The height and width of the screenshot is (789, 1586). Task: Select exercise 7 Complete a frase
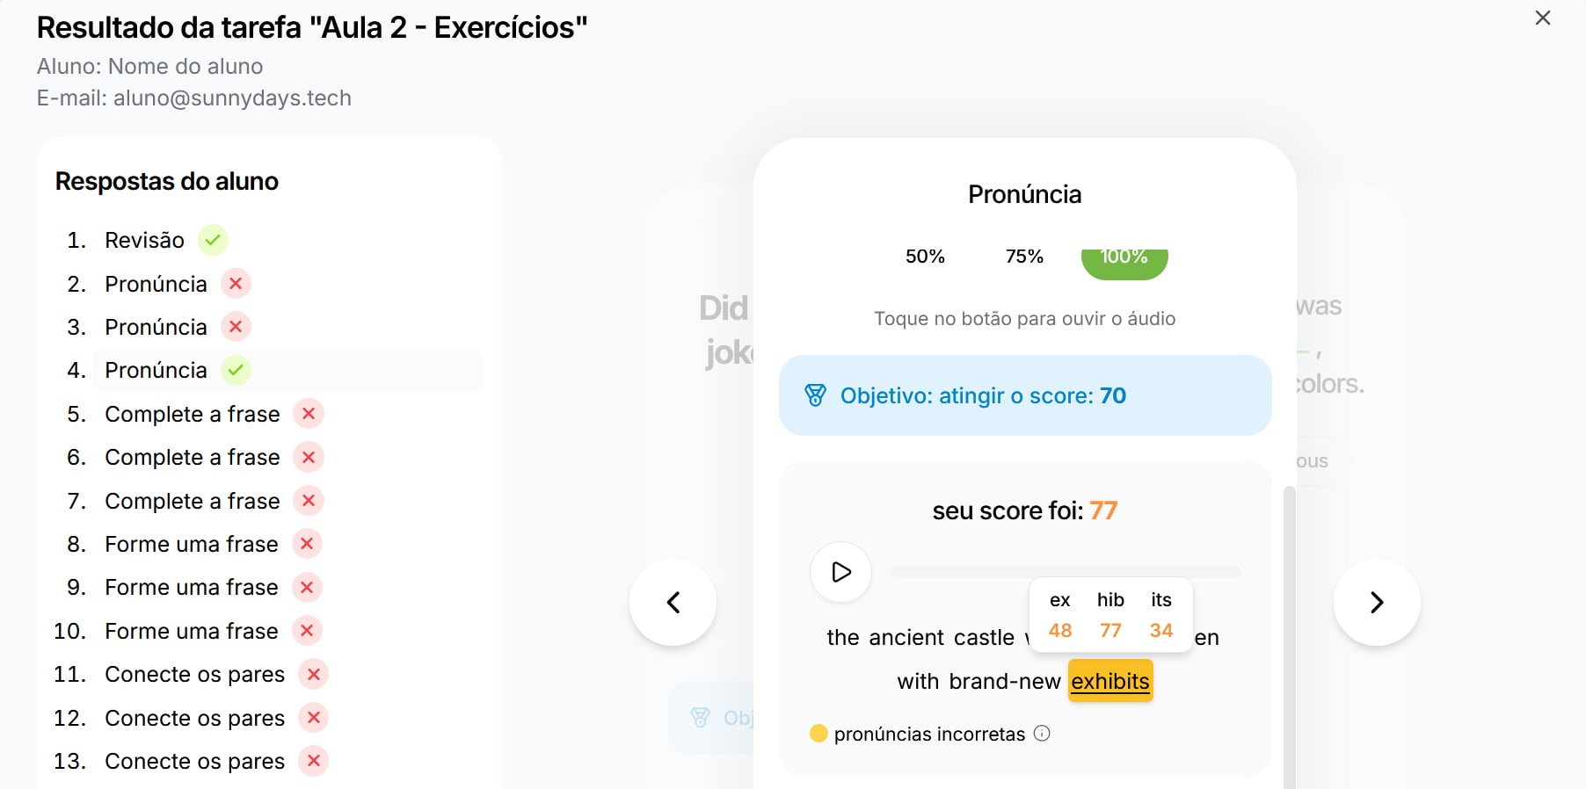pos(192,500)
